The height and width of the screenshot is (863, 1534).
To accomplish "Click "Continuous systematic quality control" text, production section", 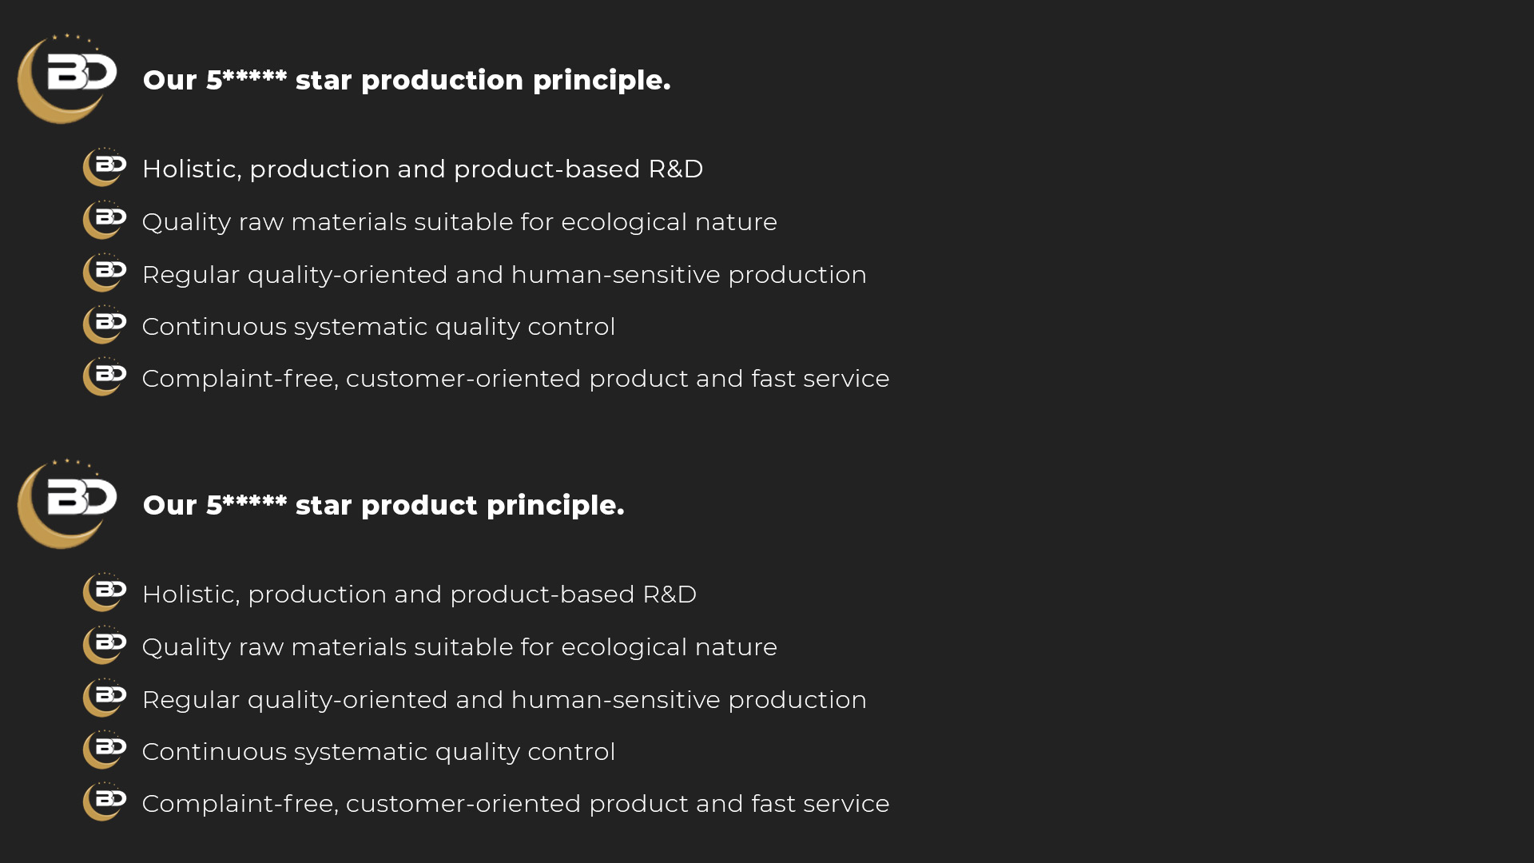I will point(378,327).
